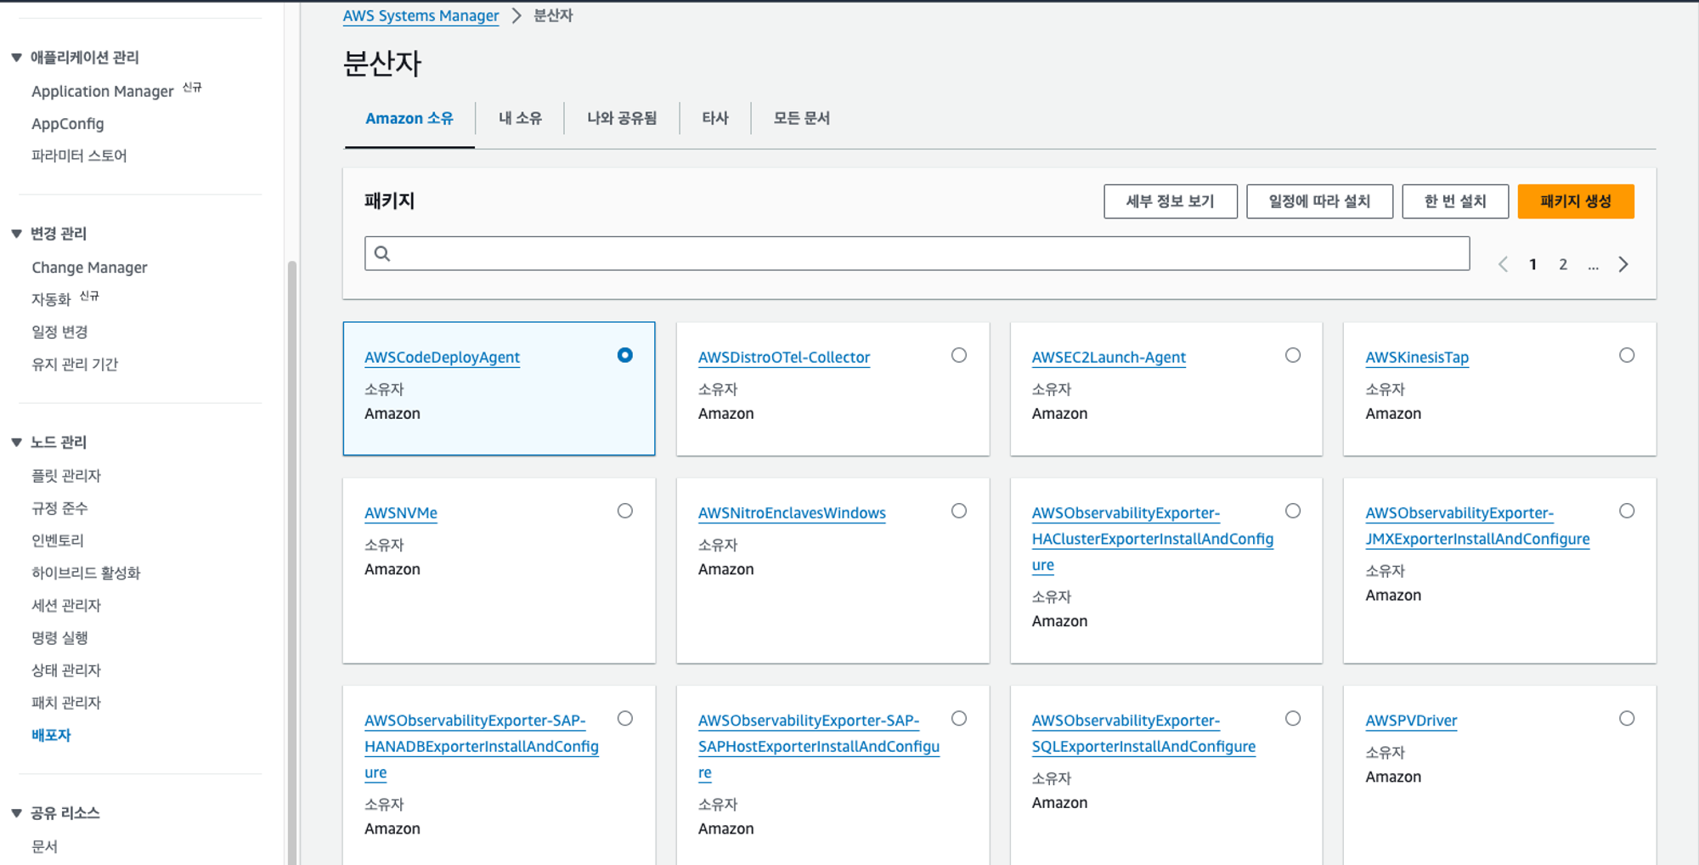This screenshot has width=1699, height=865.
Task: Open AWSEC2Launch-Agent package link
Action: (1109, 358)
